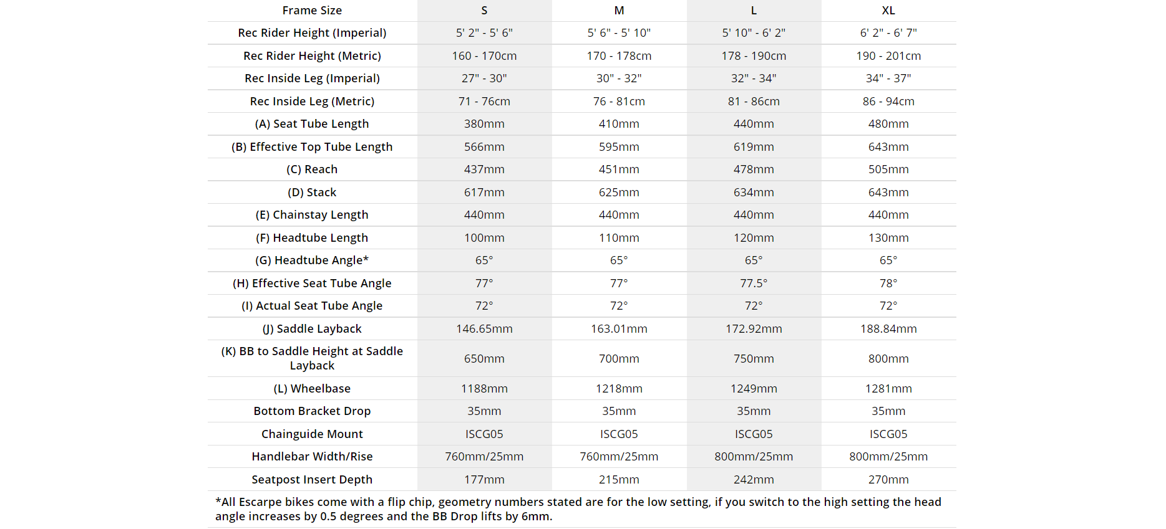Select the 1218mm wheelbase value
Image resolution: width=1166 pixels, height=529 pixels.
click(619, 389)
